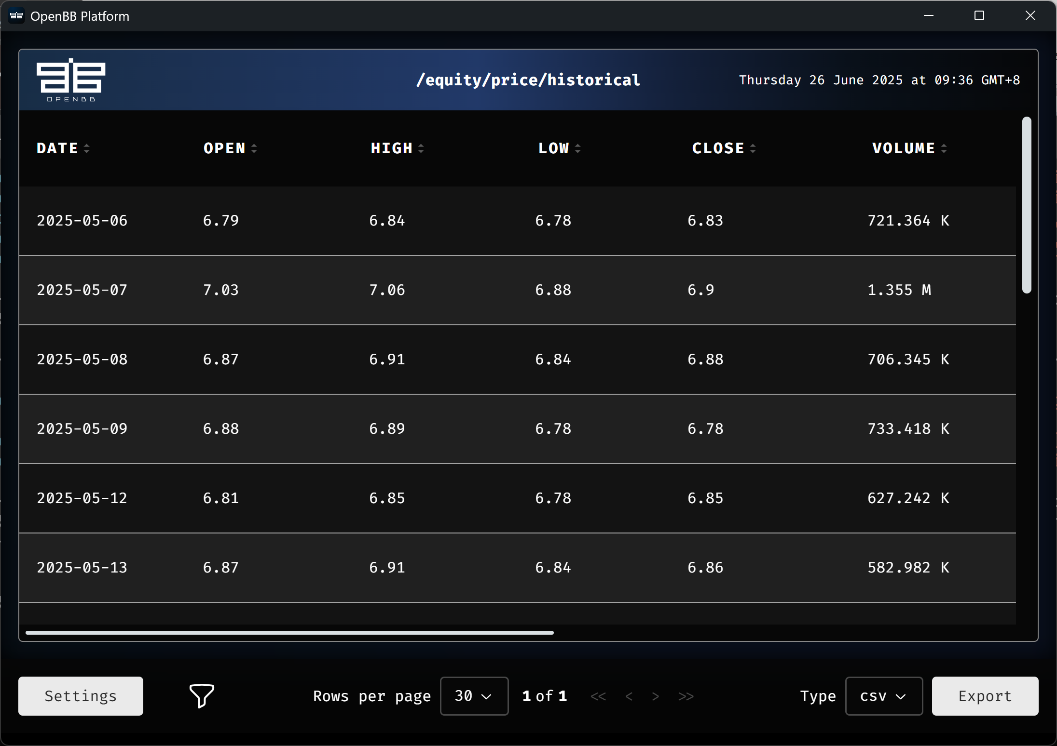Sort by the CLOSE column arrows
1057x746 pixels.
tap(753, 148)
